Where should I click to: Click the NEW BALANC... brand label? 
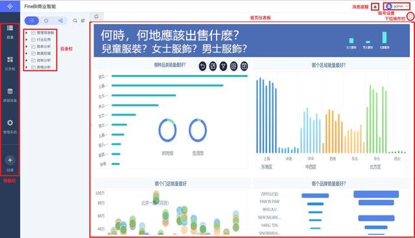(270, 217)
